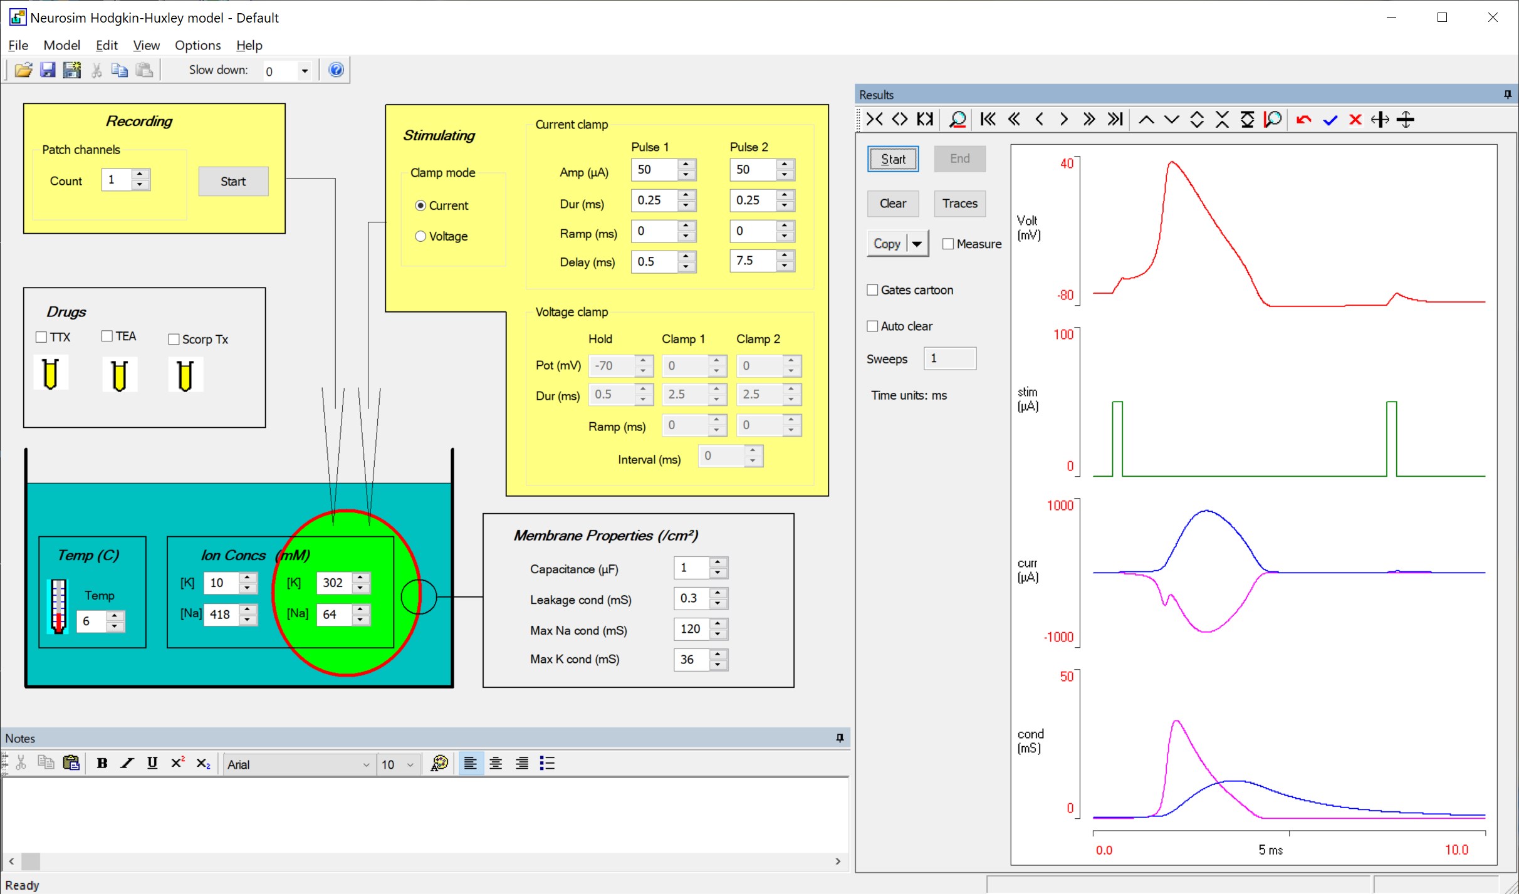
Task: Click the red X delete icon
Action: coord(1355,120)
